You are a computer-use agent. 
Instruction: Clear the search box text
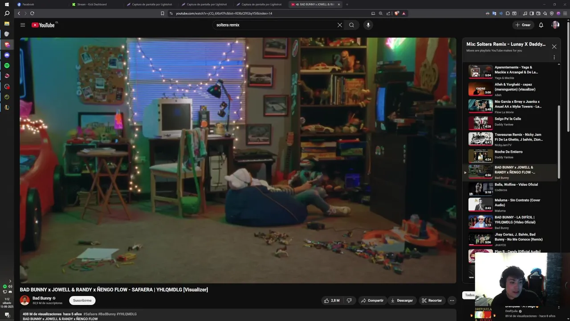340,25
